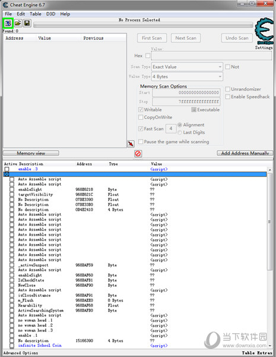Click the '8 Bytes' type cell

115,300
